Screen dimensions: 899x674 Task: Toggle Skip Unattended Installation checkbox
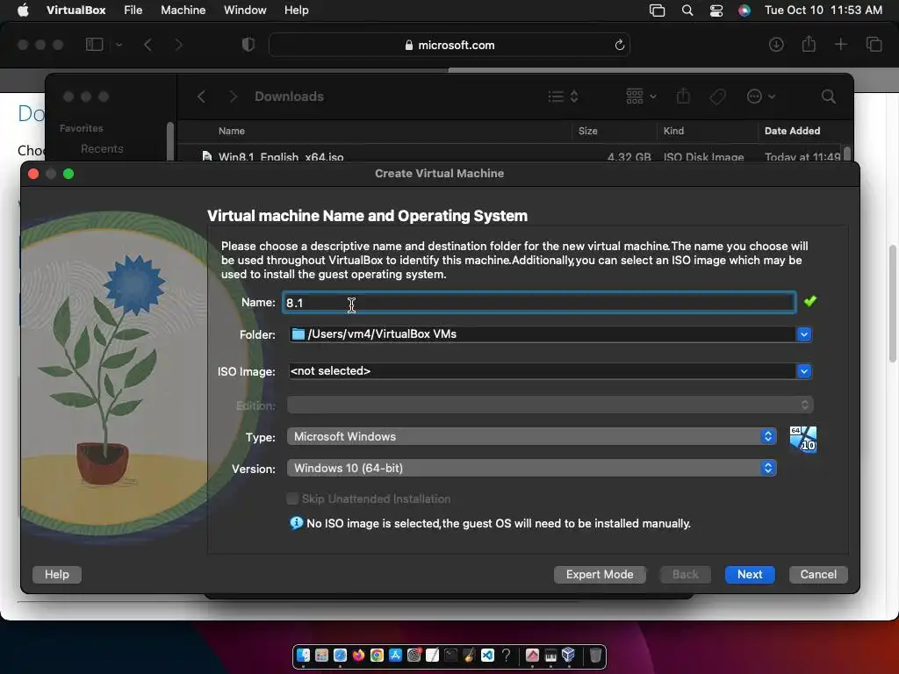[292, 498]
